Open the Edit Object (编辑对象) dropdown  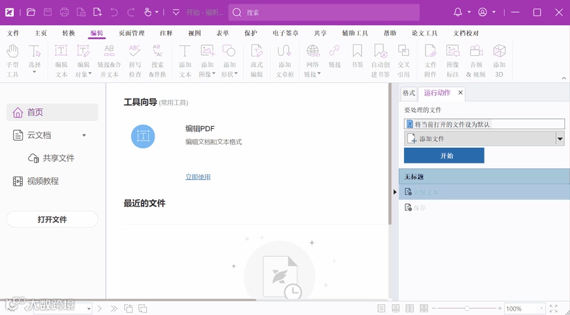90,74
